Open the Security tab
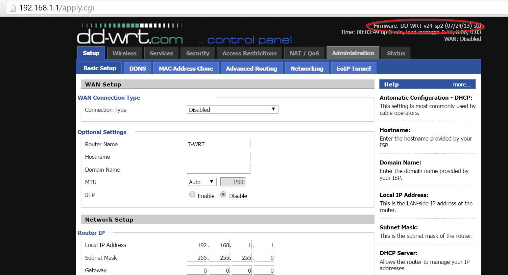The height and width of the screenshot is (275, 508). pyautogui.click(x=197, y=53)
